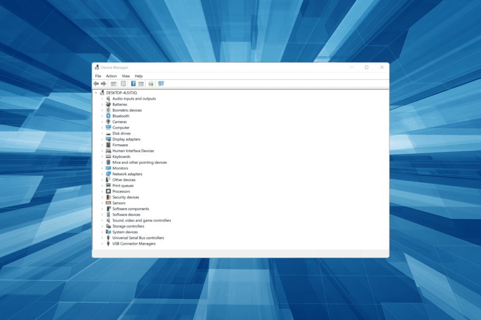The height and width of the screenshot is (320, 481).
Task: Click the Display adapters category icon
Action: click(x=108, y=139)
